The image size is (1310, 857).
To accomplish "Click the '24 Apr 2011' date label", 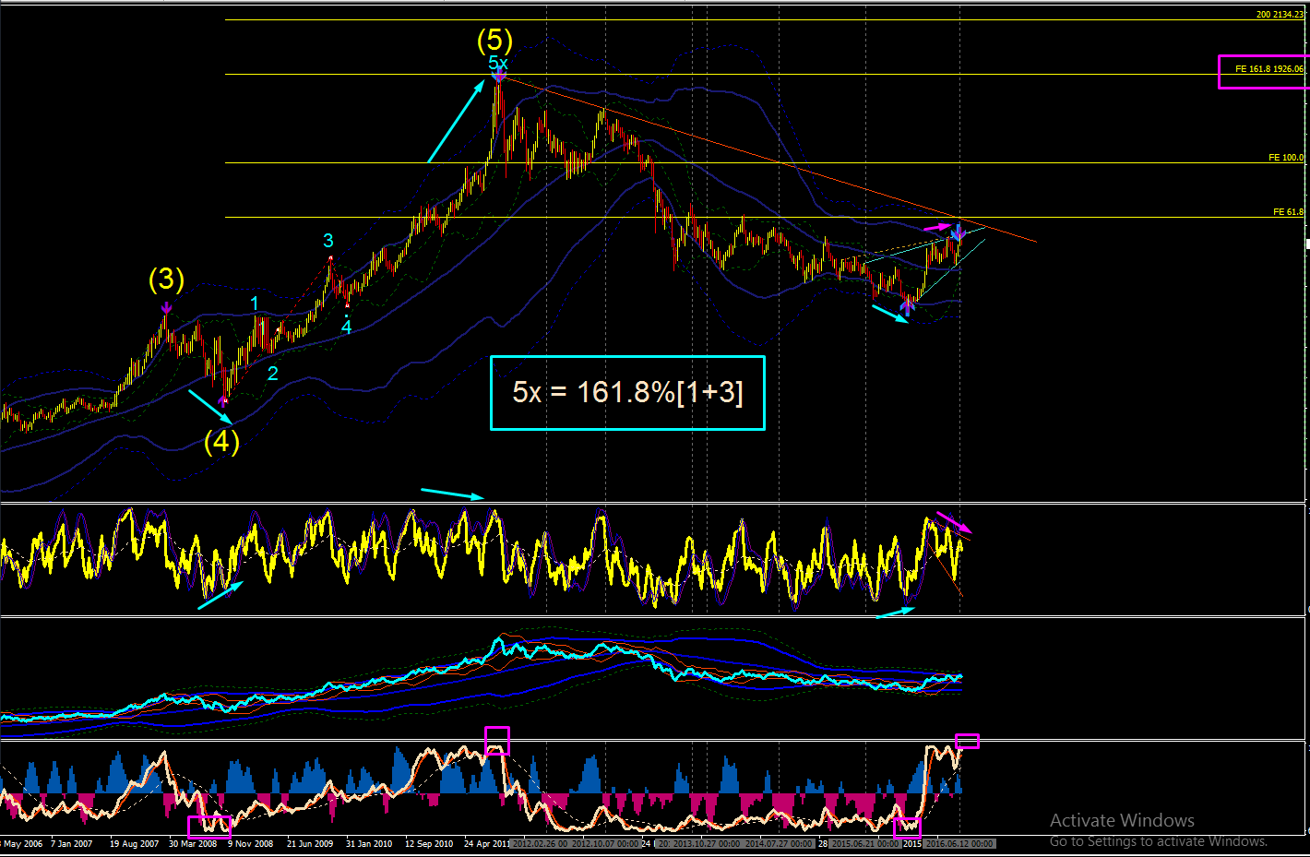I will pyautogui.click(x=487, y=843).
